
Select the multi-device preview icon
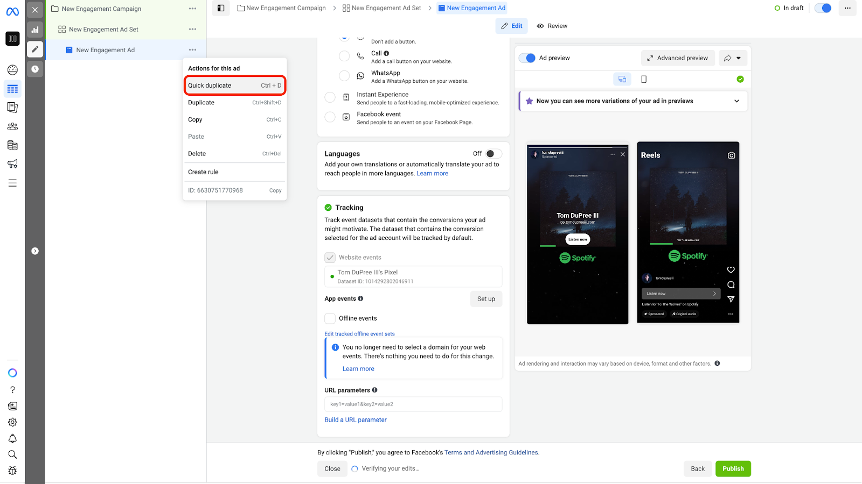coord(622,79)
